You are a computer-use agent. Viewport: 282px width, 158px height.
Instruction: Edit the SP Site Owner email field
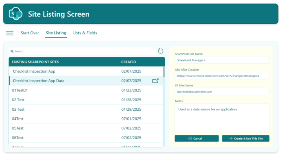pyautogui.click(x=222, y=92)
